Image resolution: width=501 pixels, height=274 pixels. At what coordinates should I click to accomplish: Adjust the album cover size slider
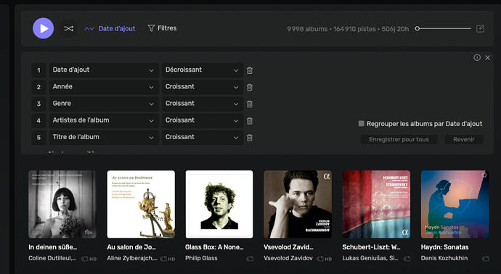443,29
